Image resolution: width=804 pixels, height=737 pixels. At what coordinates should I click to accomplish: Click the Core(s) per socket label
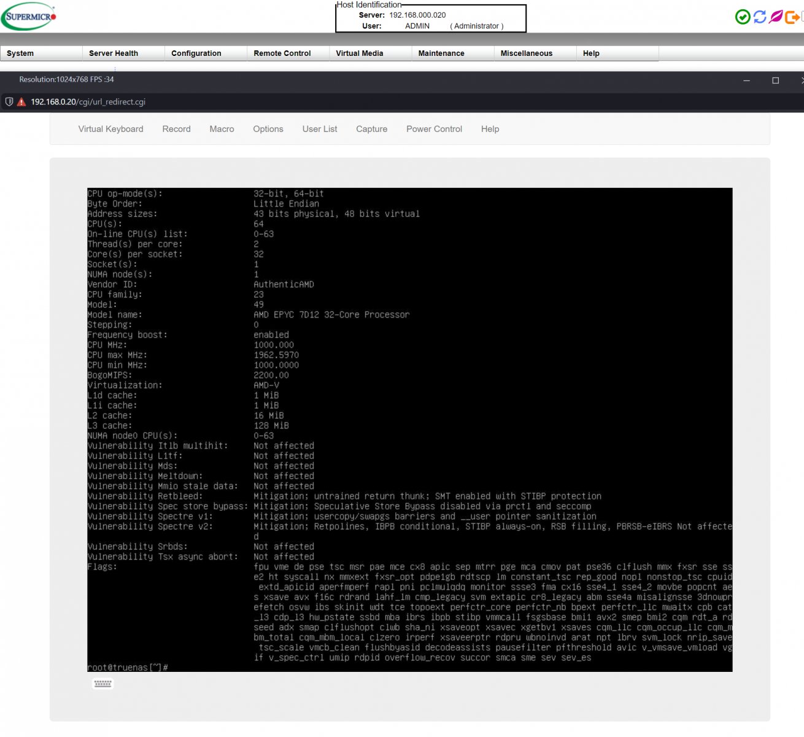[135, 254]
